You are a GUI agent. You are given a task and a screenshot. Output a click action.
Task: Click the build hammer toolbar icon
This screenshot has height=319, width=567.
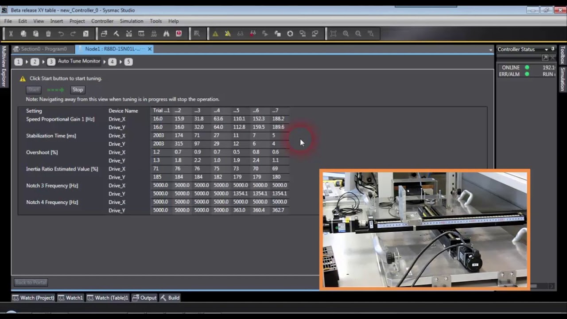pyautogui.click(x=117, y=34)
